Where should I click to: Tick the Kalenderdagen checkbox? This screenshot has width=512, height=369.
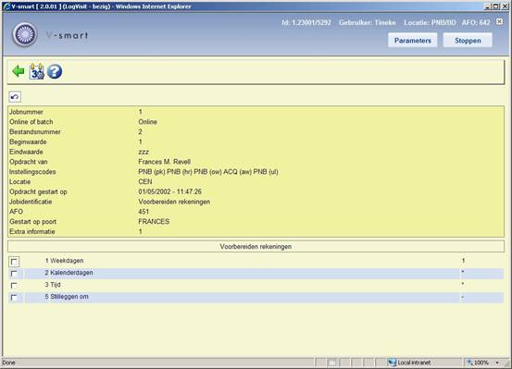point(14,274)
